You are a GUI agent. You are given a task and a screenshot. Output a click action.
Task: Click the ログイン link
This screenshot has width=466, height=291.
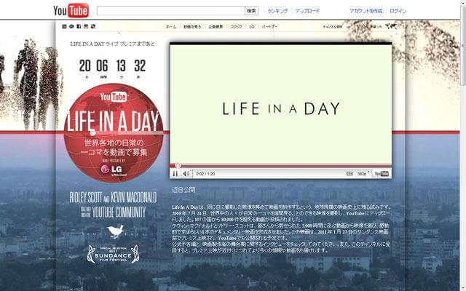398,11
